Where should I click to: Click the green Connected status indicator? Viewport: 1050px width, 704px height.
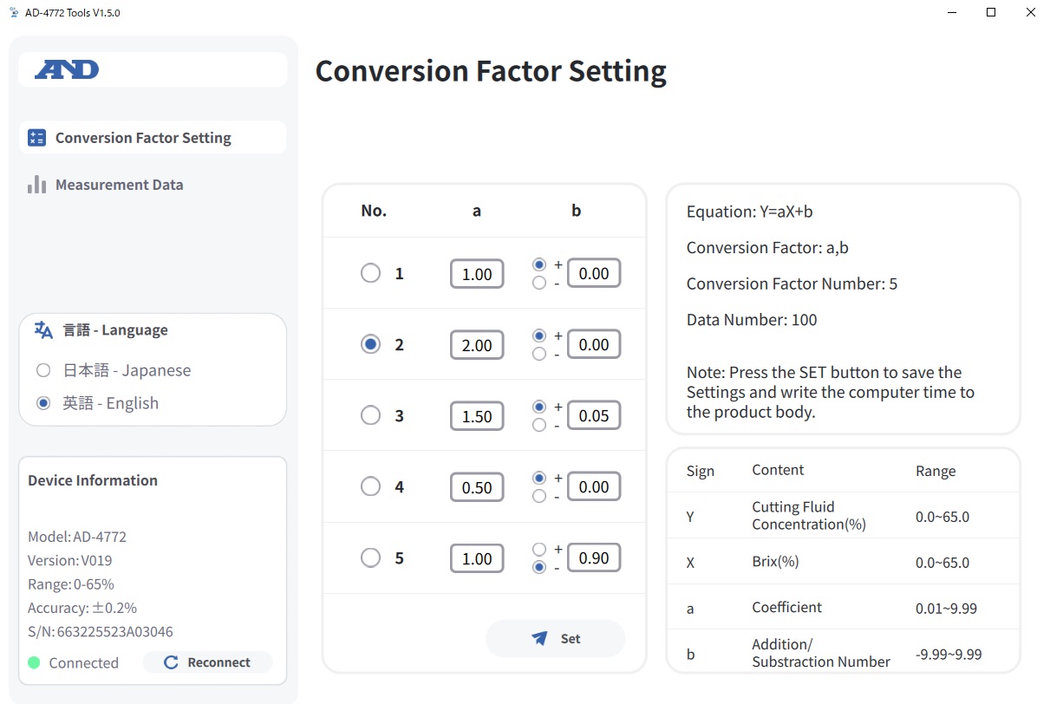coord(34,662)
